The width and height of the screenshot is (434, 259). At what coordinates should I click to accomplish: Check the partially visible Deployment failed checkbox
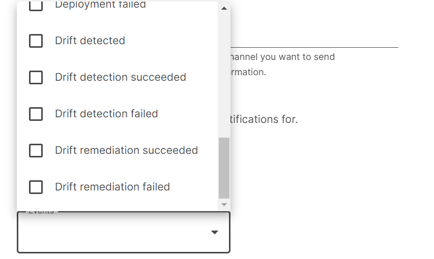[x=36, y=6]
